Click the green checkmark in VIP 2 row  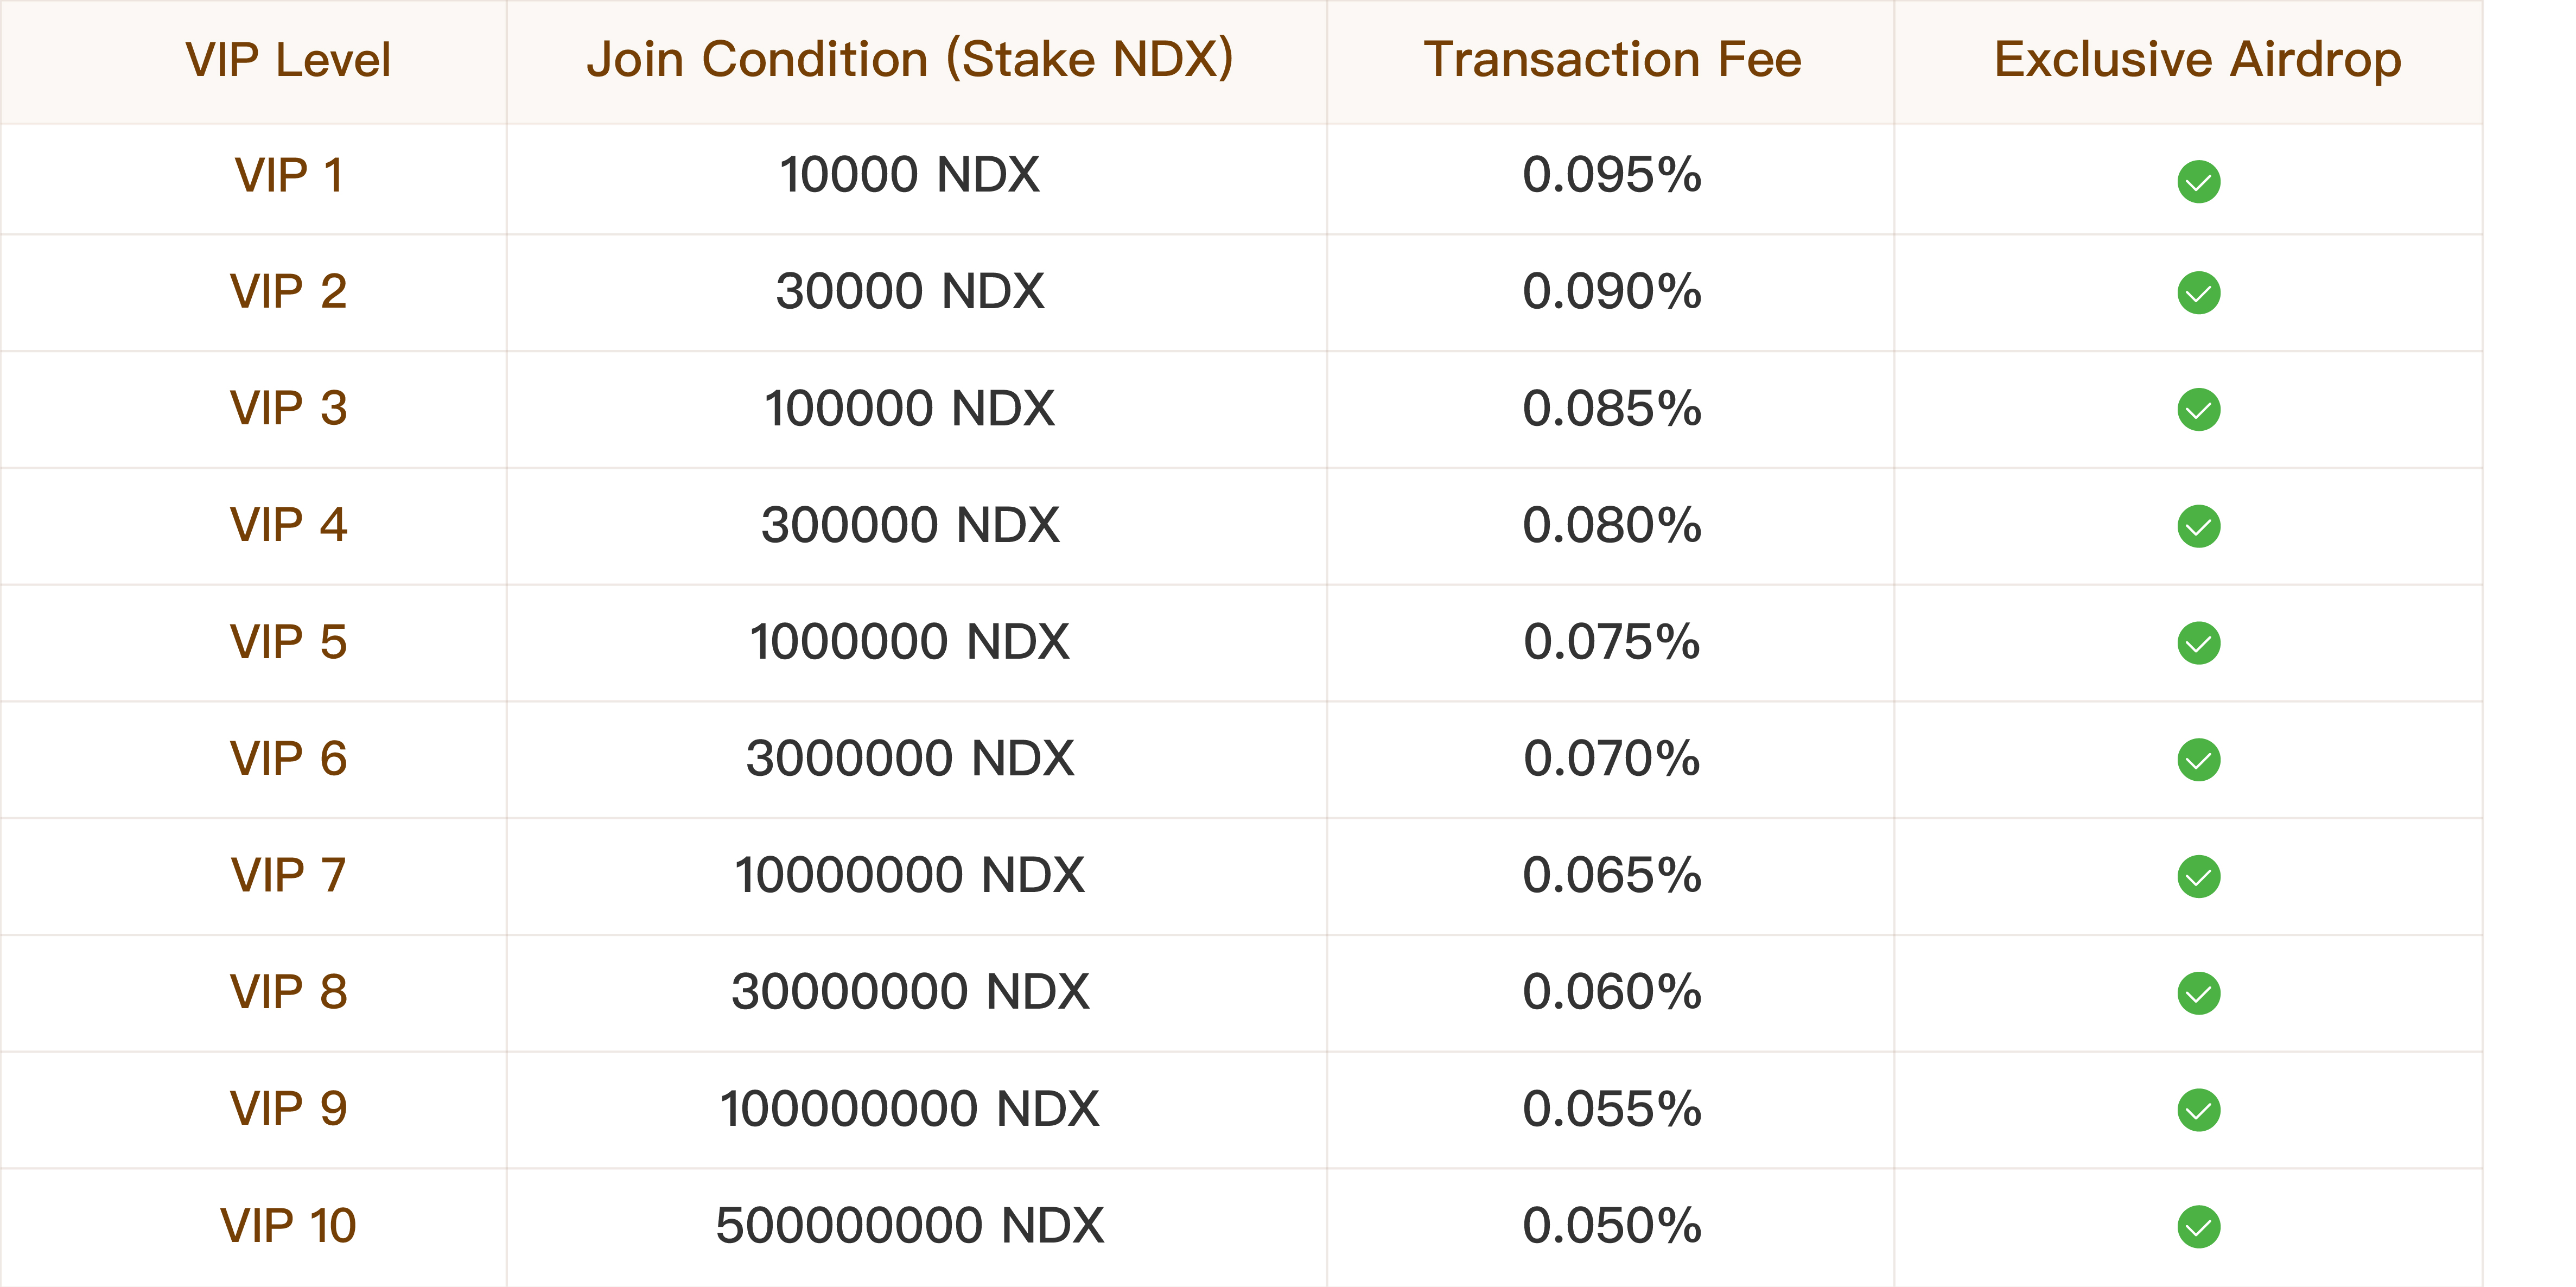[x=2198, y=292]
